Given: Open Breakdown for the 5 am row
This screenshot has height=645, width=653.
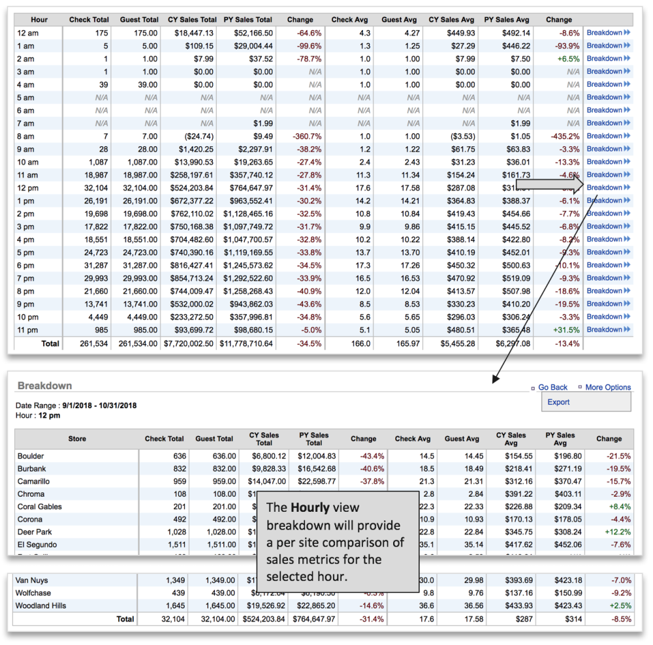Looking at the screenshot, I should click(608, 97).
